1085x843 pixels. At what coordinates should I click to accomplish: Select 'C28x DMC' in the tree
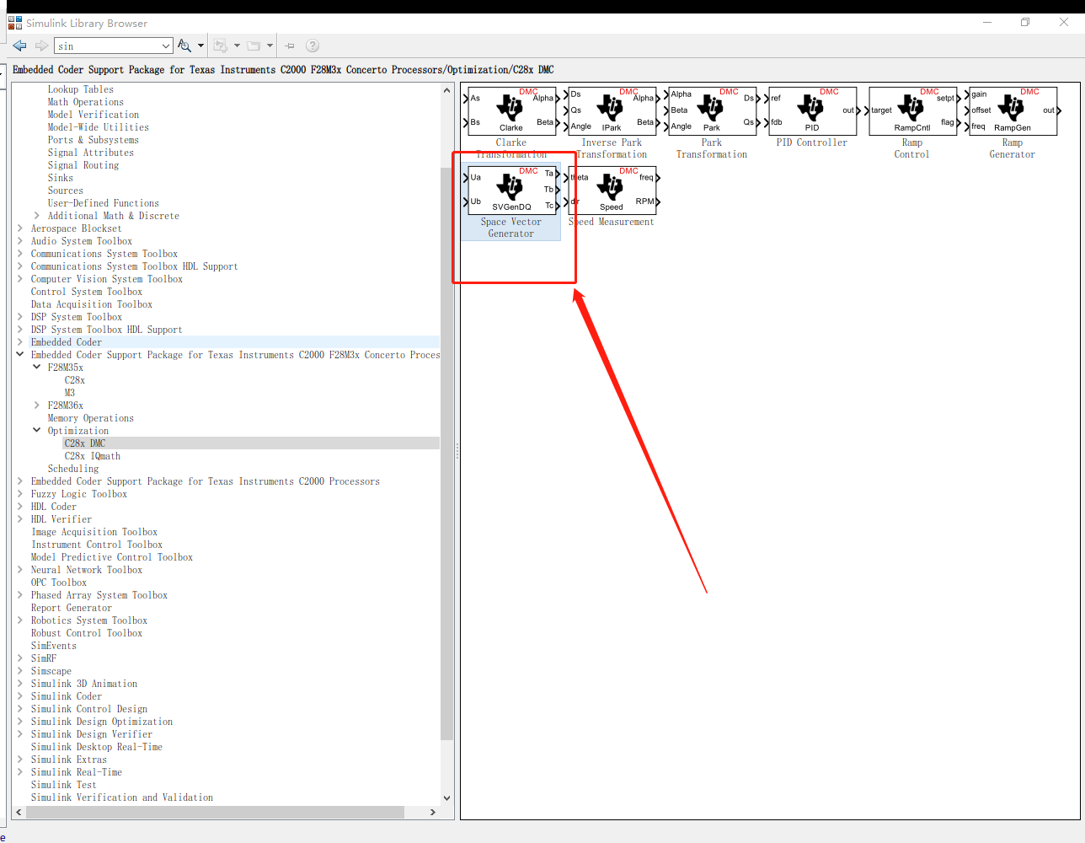pyautogui.click(x=85, y=443)
